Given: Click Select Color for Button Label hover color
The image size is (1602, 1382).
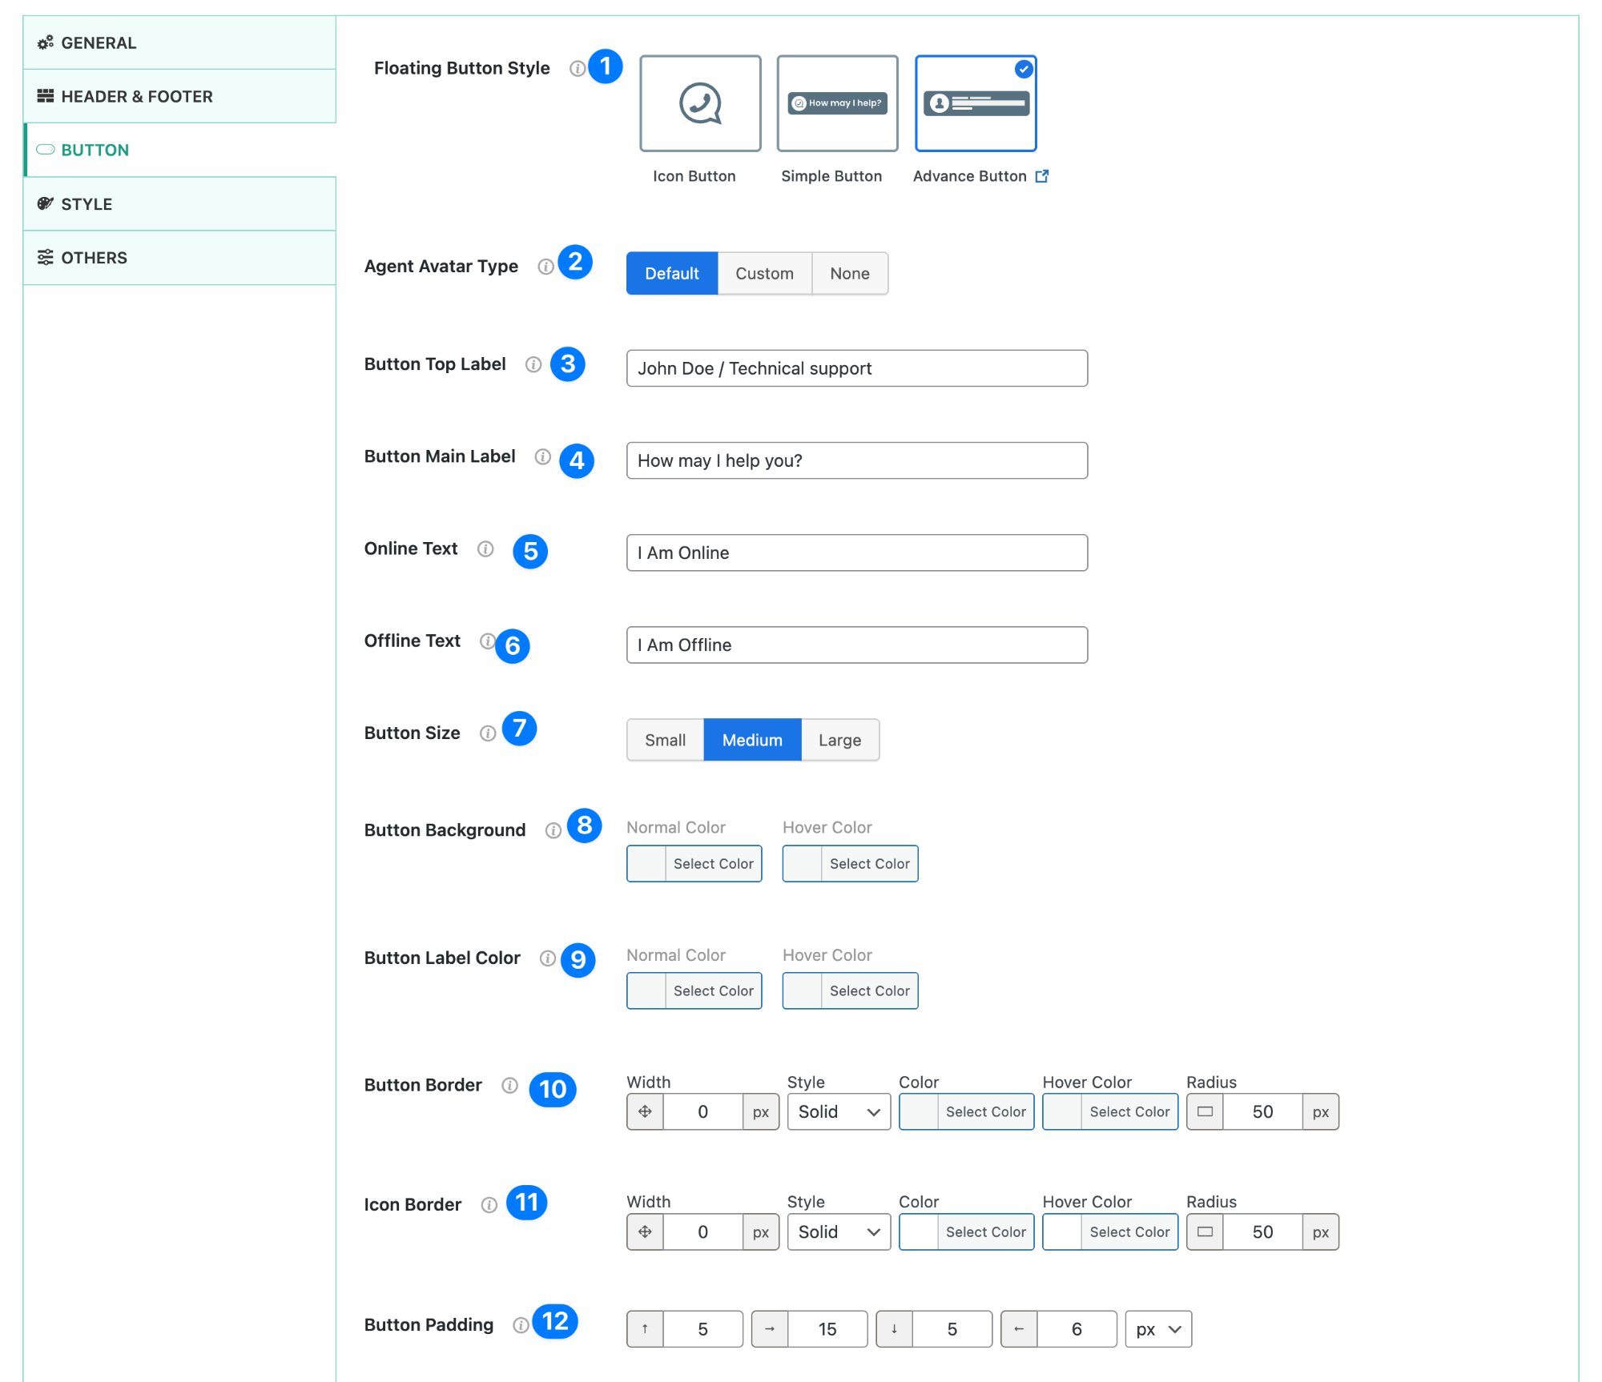Looking at the screenshot, I should pyautogui.click(x=870, y=990).
